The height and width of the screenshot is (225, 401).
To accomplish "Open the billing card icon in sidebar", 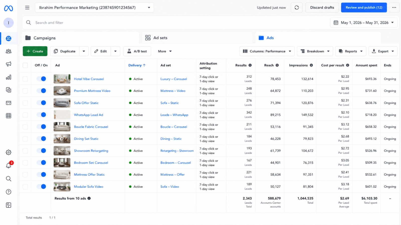I will click(x=9, y=103).
